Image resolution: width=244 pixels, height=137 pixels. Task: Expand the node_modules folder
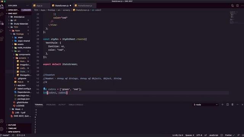pyautogui.click(x=19, y=48)
